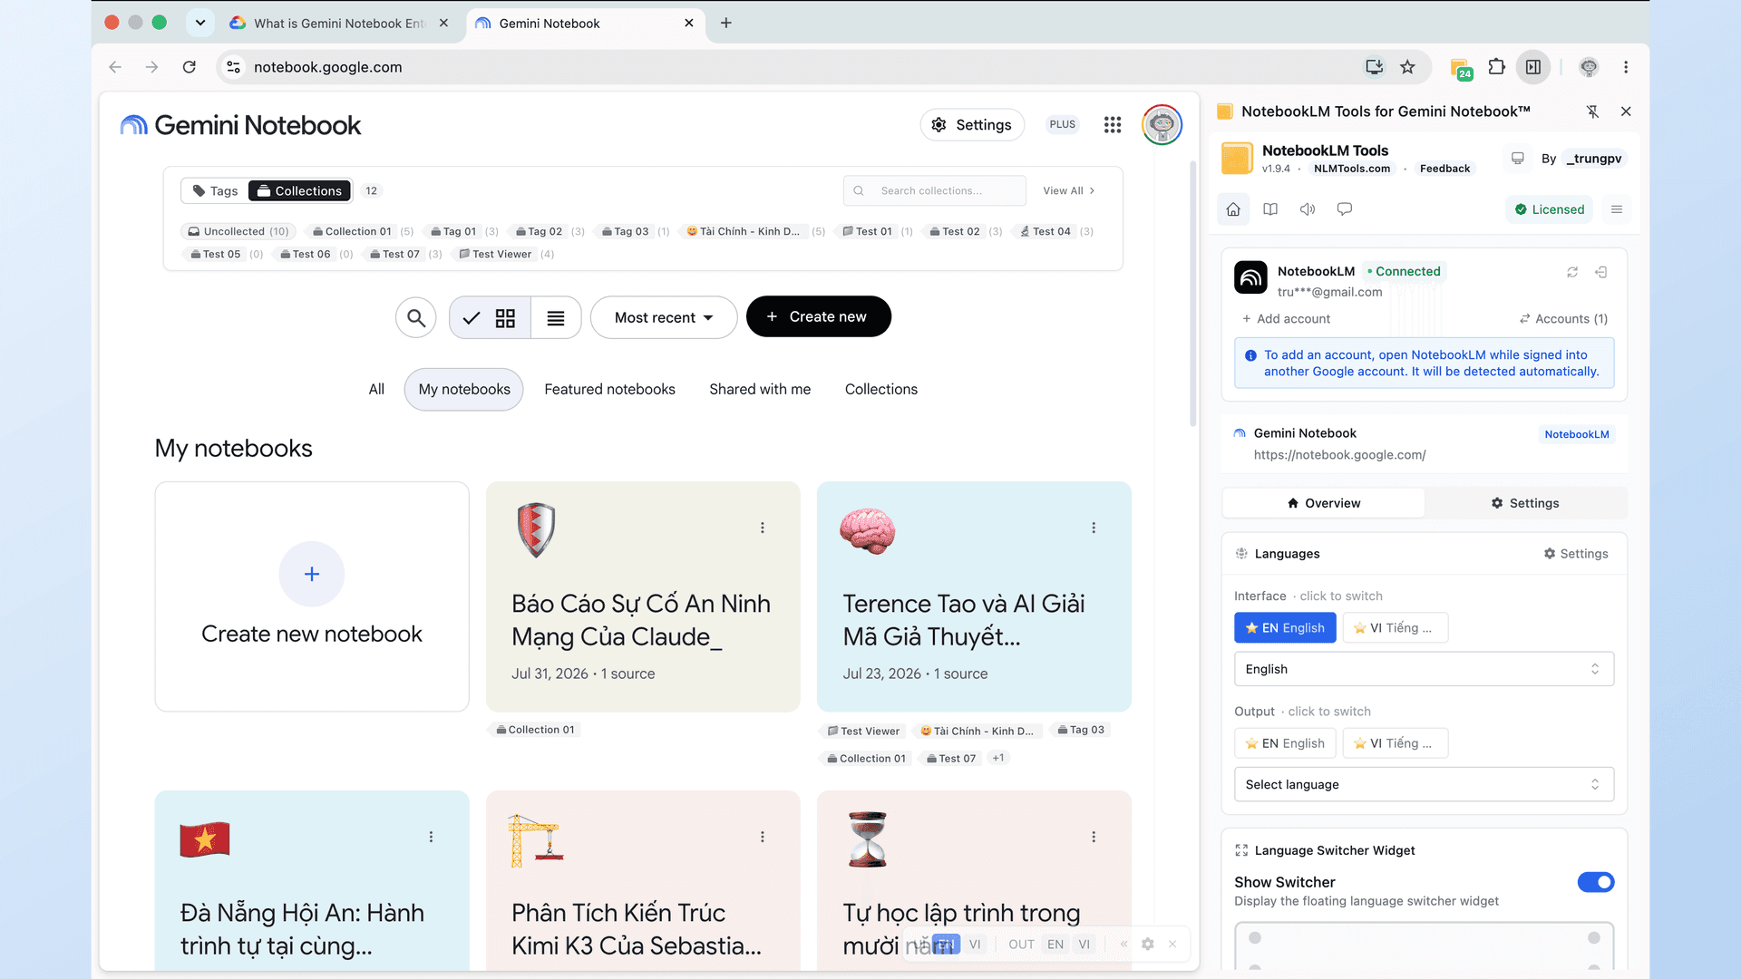Viewport: 1741px width, 979px height.
Task: Select the Featured notebooks tab
Action: click(609, 390)
